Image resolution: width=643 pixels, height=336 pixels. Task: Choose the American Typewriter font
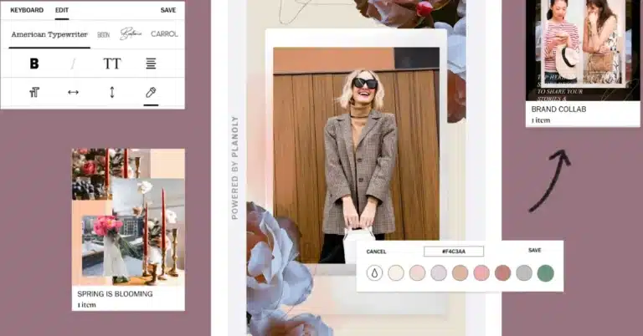[x=49, y=34]
